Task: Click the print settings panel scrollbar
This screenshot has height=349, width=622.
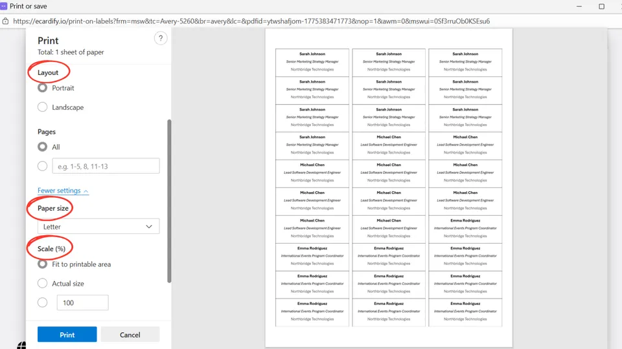Action: click(169, 201)
